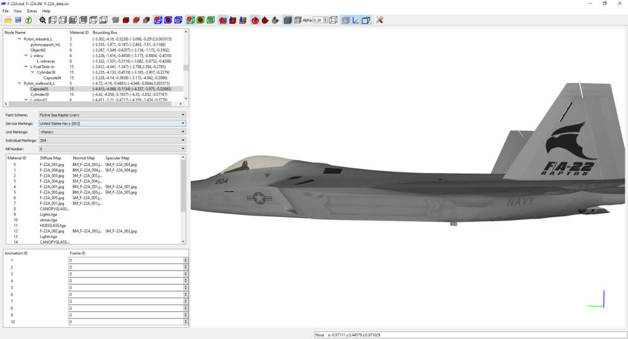
Task: Click the gray cube with red prohibited sign
Action: [x=136, y=20]
